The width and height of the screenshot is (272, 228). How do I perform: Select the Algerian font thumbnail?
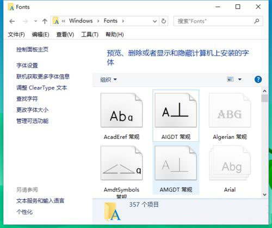230,110
